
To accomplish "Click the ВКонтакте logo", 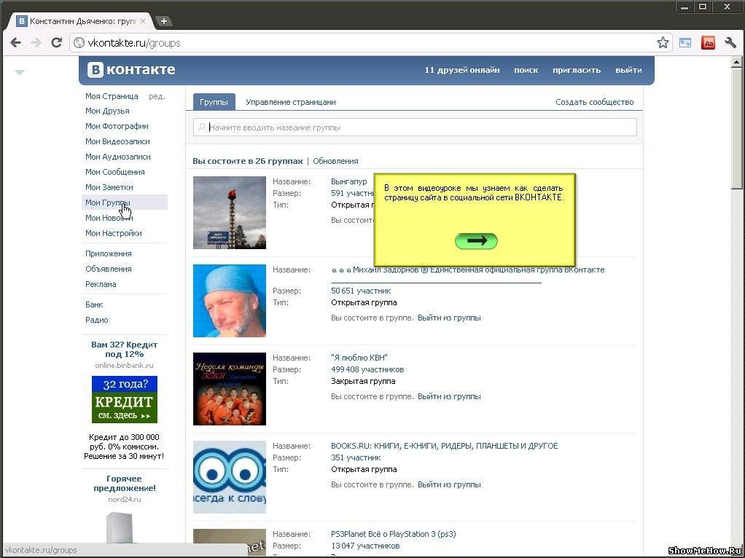I will coord(132,70).
